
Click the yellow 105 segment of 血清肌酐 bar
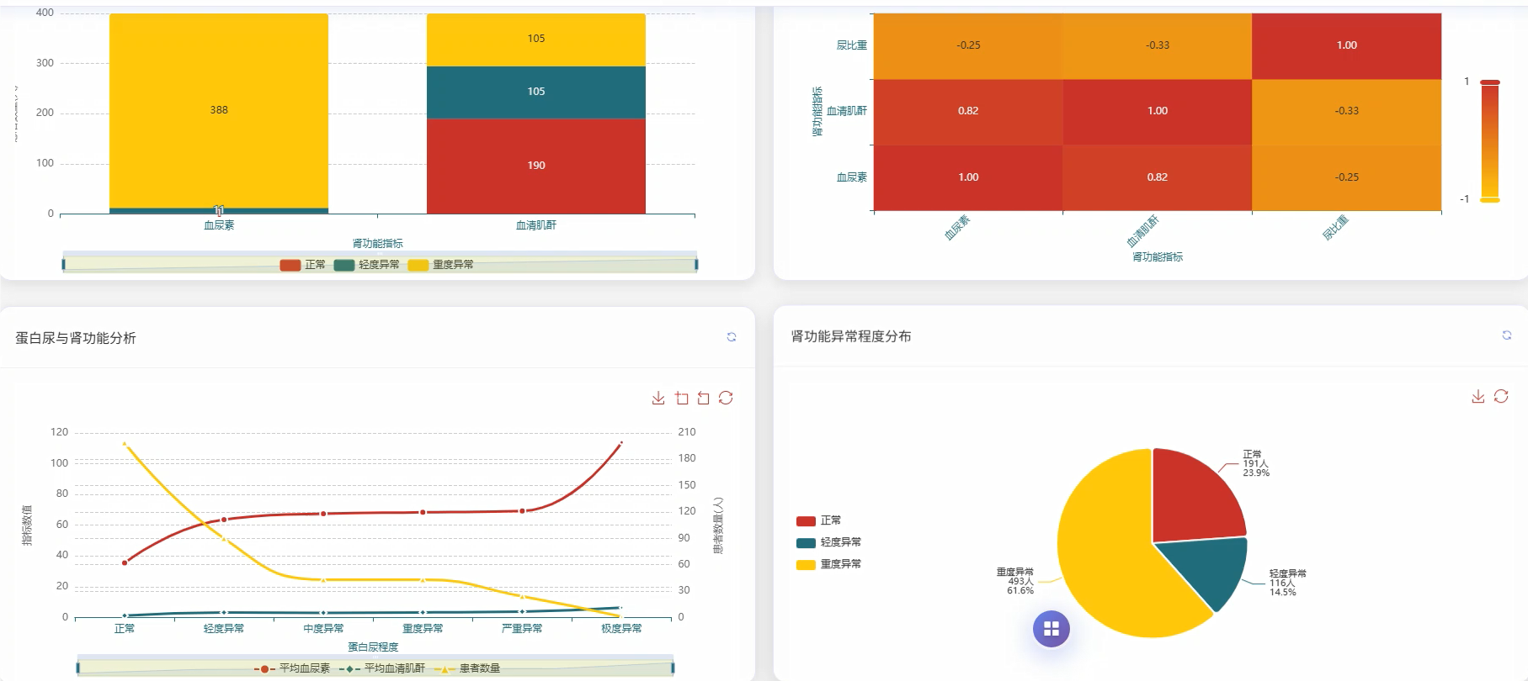(536, 39)
